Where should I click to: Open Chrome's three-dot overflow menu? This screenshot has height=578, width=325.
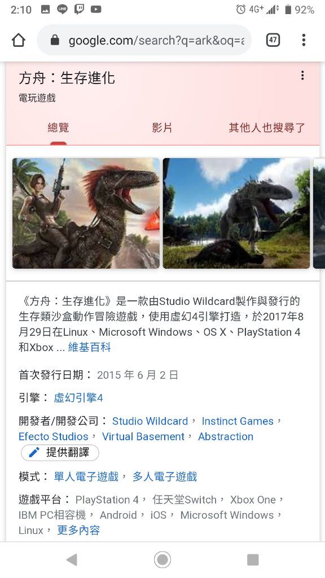click(x=304, y=40)
